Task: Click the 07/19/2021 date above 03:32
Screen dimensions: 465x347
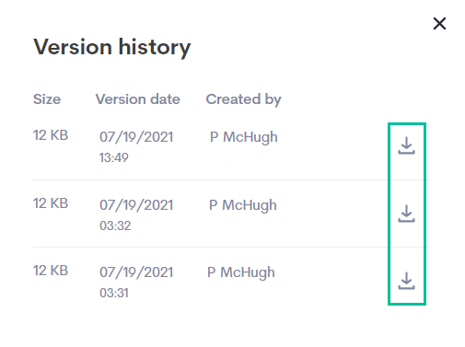Action: point(136,205)
